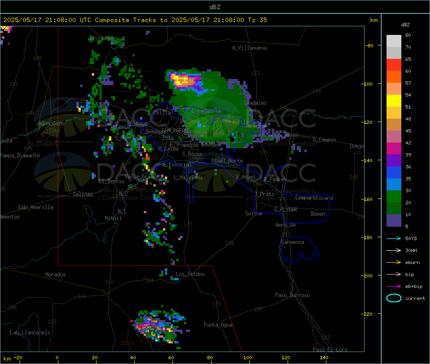
Task: Click the Paso_El_Loro place label
Action: tap(330, 350)
